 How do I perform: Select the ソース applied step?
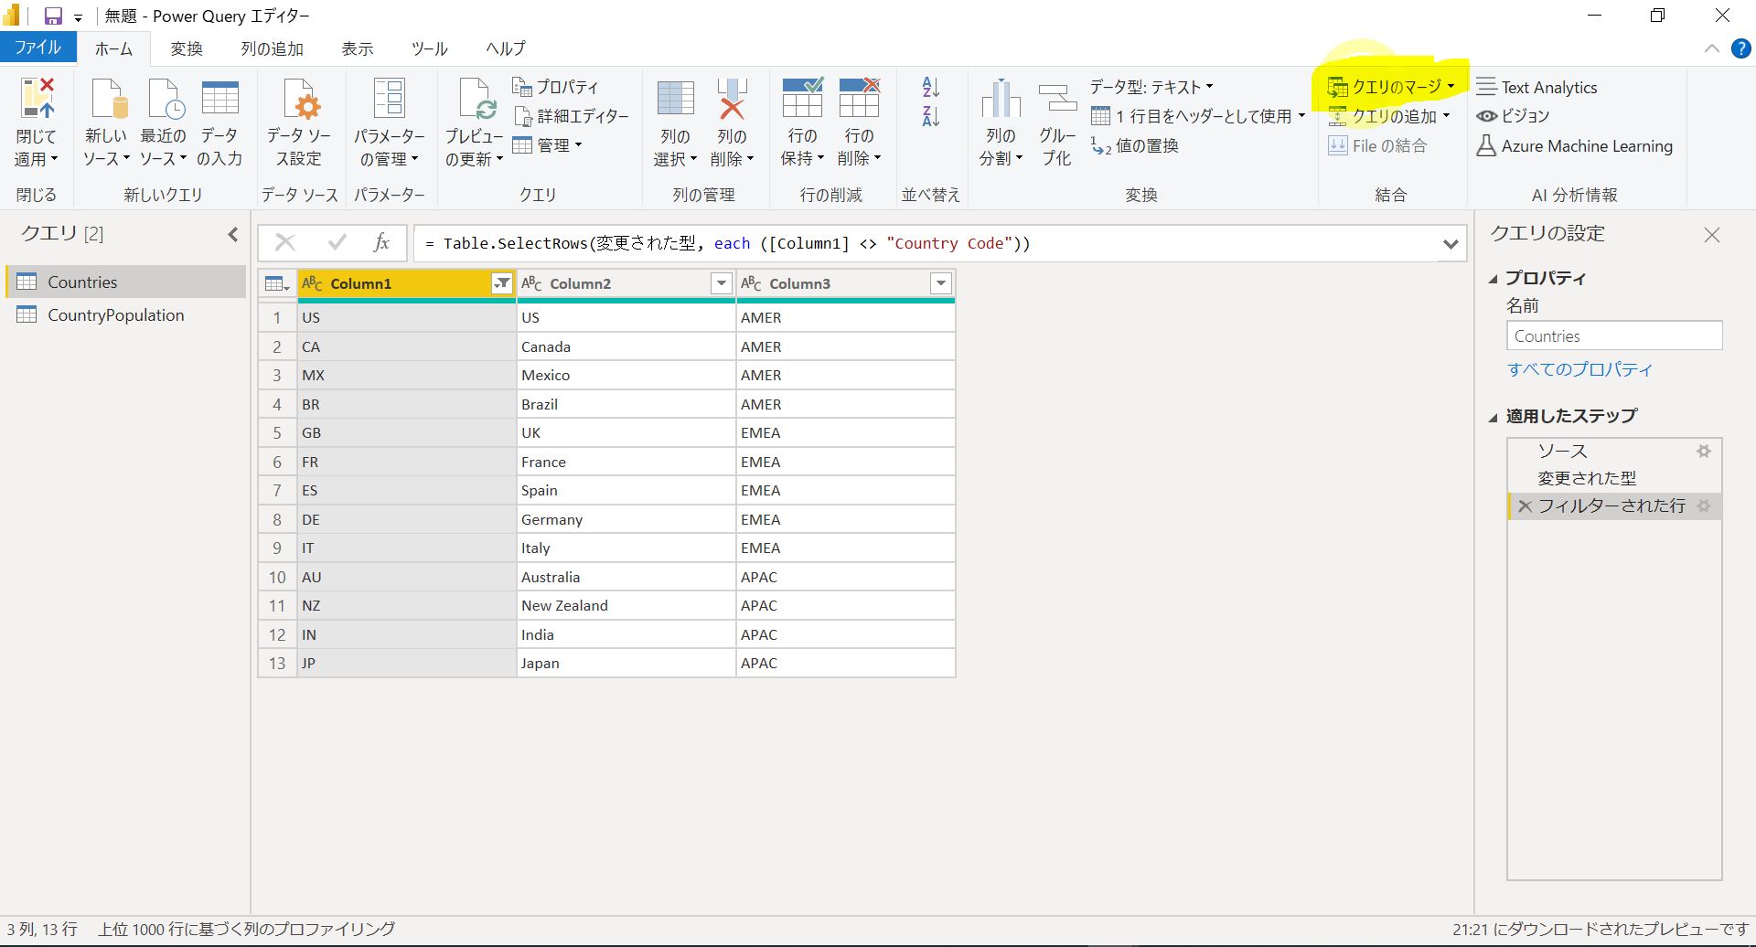point(1614,451)
